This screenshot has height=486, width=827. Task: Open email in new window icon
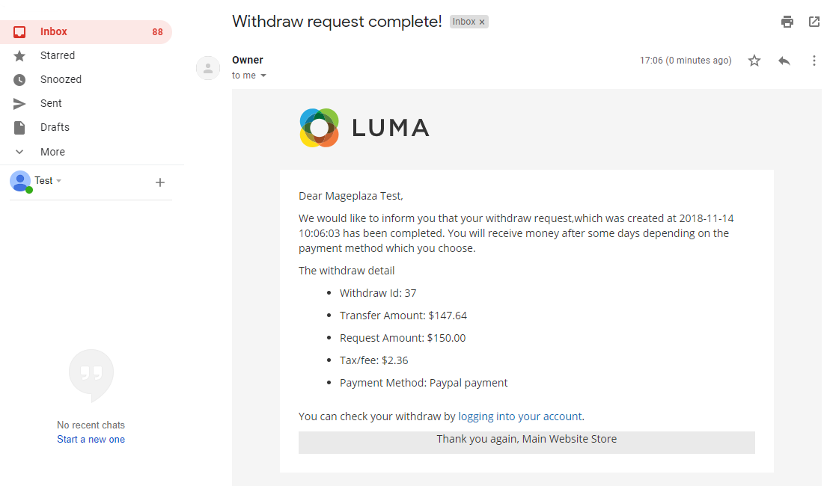coord(814,22)
